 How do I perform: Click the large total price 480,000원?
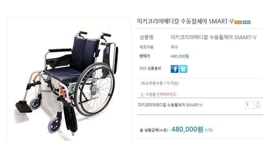click(x=187, y=129)
